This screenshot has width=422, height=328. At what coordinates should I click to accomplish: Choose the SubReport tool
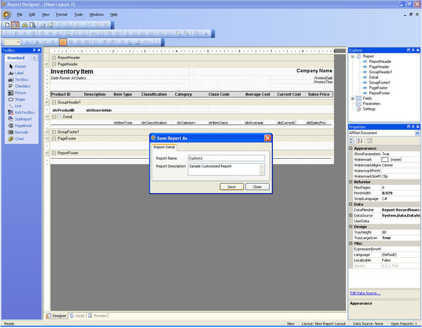(23, 119)
